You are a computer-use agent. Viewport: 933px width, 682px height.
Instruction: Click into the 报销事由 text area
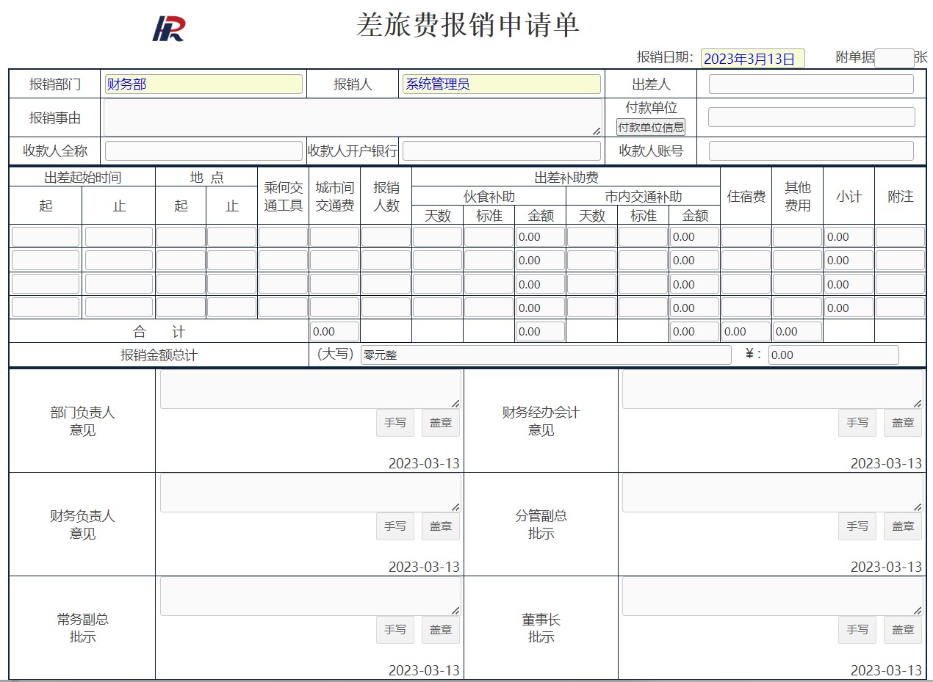coord(353,117)
